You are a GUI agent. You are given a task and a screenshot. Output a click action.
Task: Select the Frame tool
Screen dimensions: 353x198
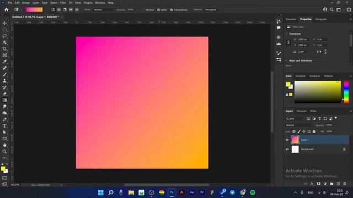pyautogui.click(x=4, y=55)
